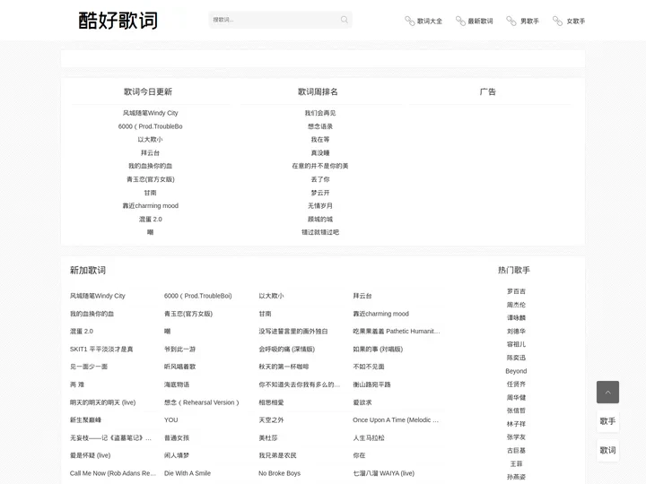Open 相思相爱 lyrics
This screenshot has width=646, height=484.
[x=271, y=402]
